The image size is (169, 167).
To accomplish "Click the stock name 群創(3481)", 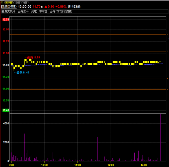I will [9, 6].
